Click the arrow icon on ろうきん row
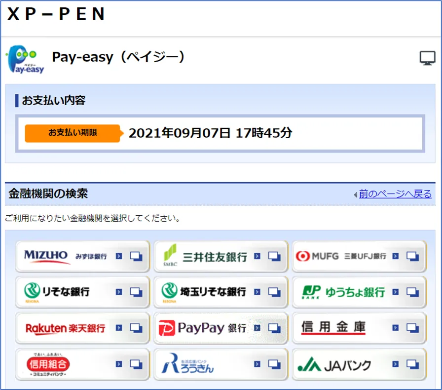The height and width of the screenshot is (390, 442). point(257,364)
